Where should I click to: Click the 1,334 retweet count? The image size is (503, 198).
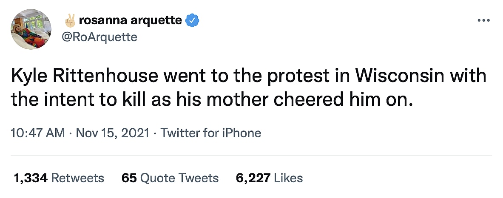(x=31, y=178)
